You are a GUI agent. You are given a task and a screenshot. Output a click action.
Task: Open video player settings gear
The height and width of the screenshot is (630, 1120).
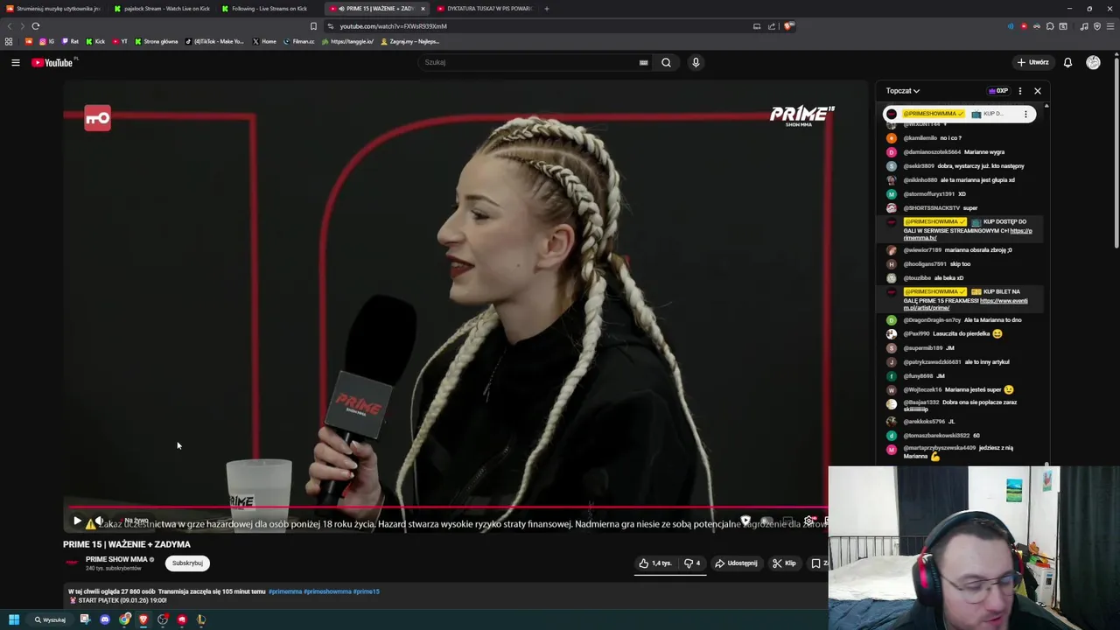[x=809, y=521]
